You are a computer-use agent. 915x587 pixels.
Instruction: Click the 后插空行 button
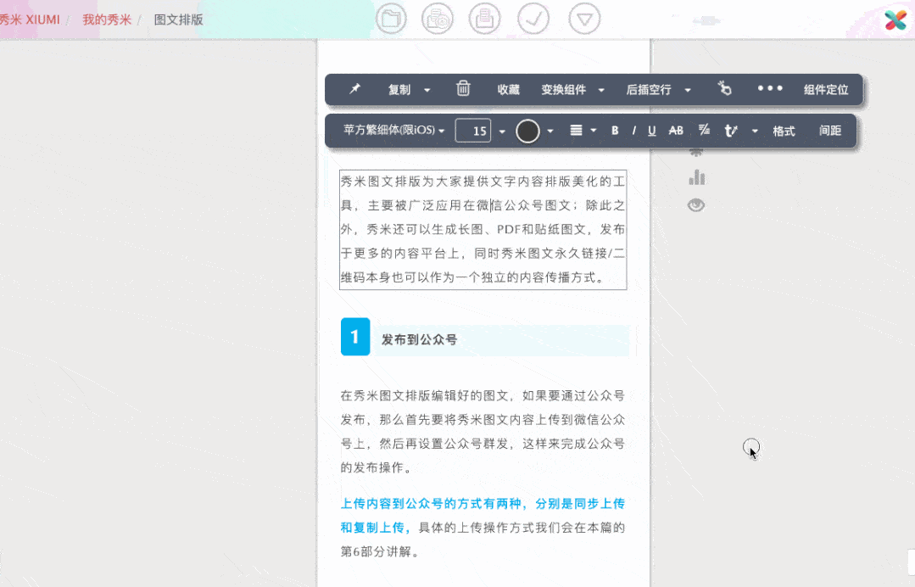(649, 89)
